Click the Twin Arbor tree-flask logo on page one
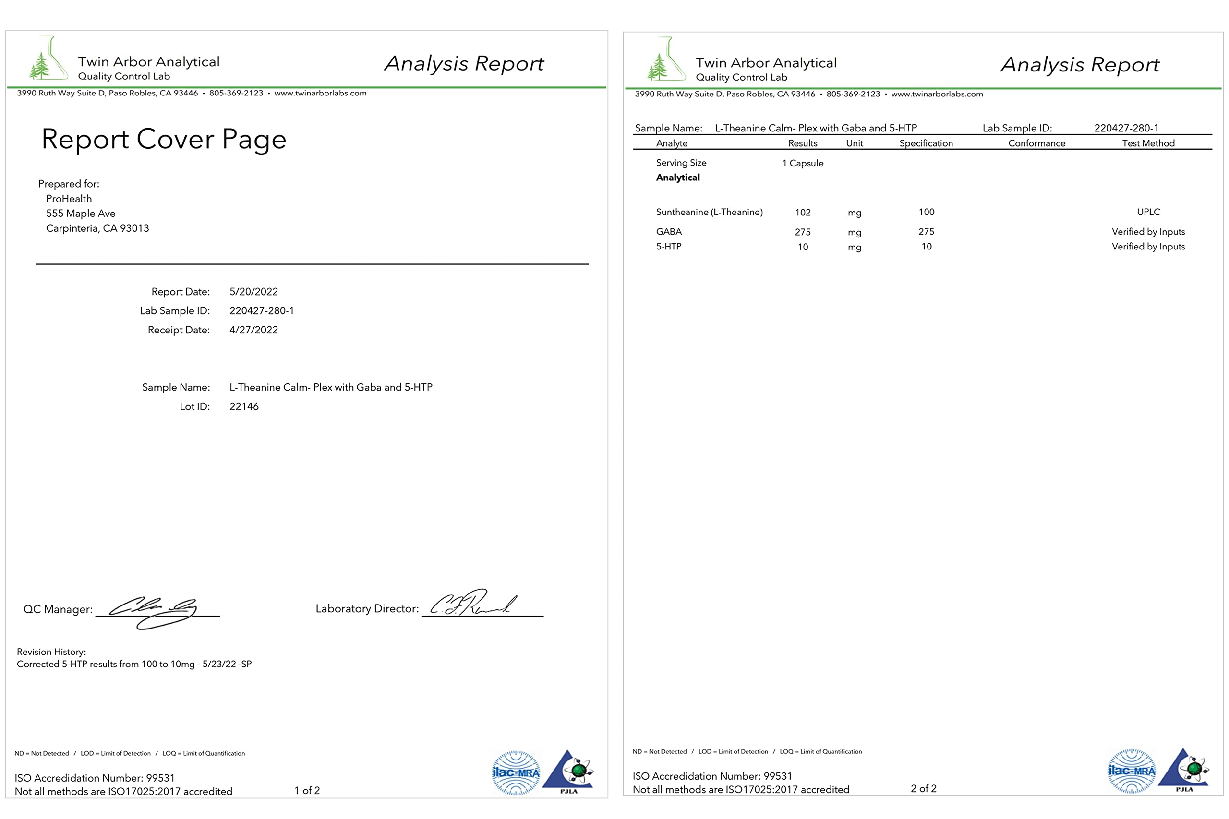Viewport: 1229px width, 819px height. point(48,59)
